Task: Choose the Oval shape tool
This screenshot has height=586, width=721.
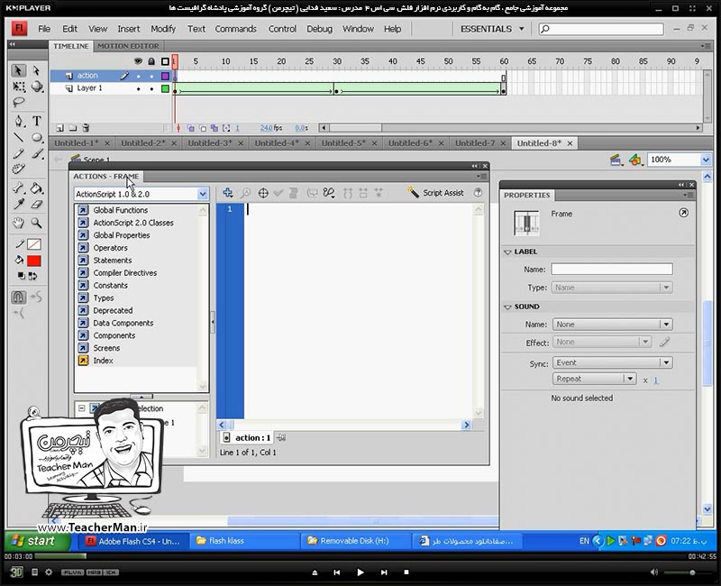Action: (37, 137)
